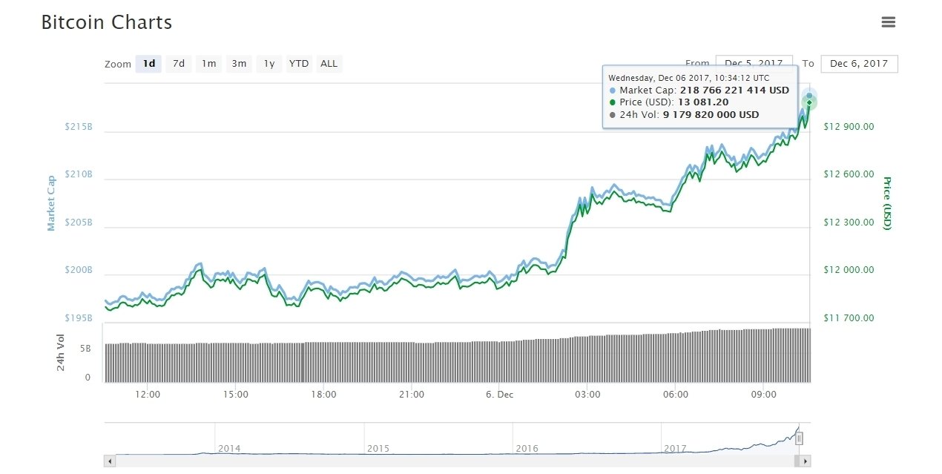Click the $12 000.00 price axis label
Screen dimensions: 942x474
click(849, 270)
